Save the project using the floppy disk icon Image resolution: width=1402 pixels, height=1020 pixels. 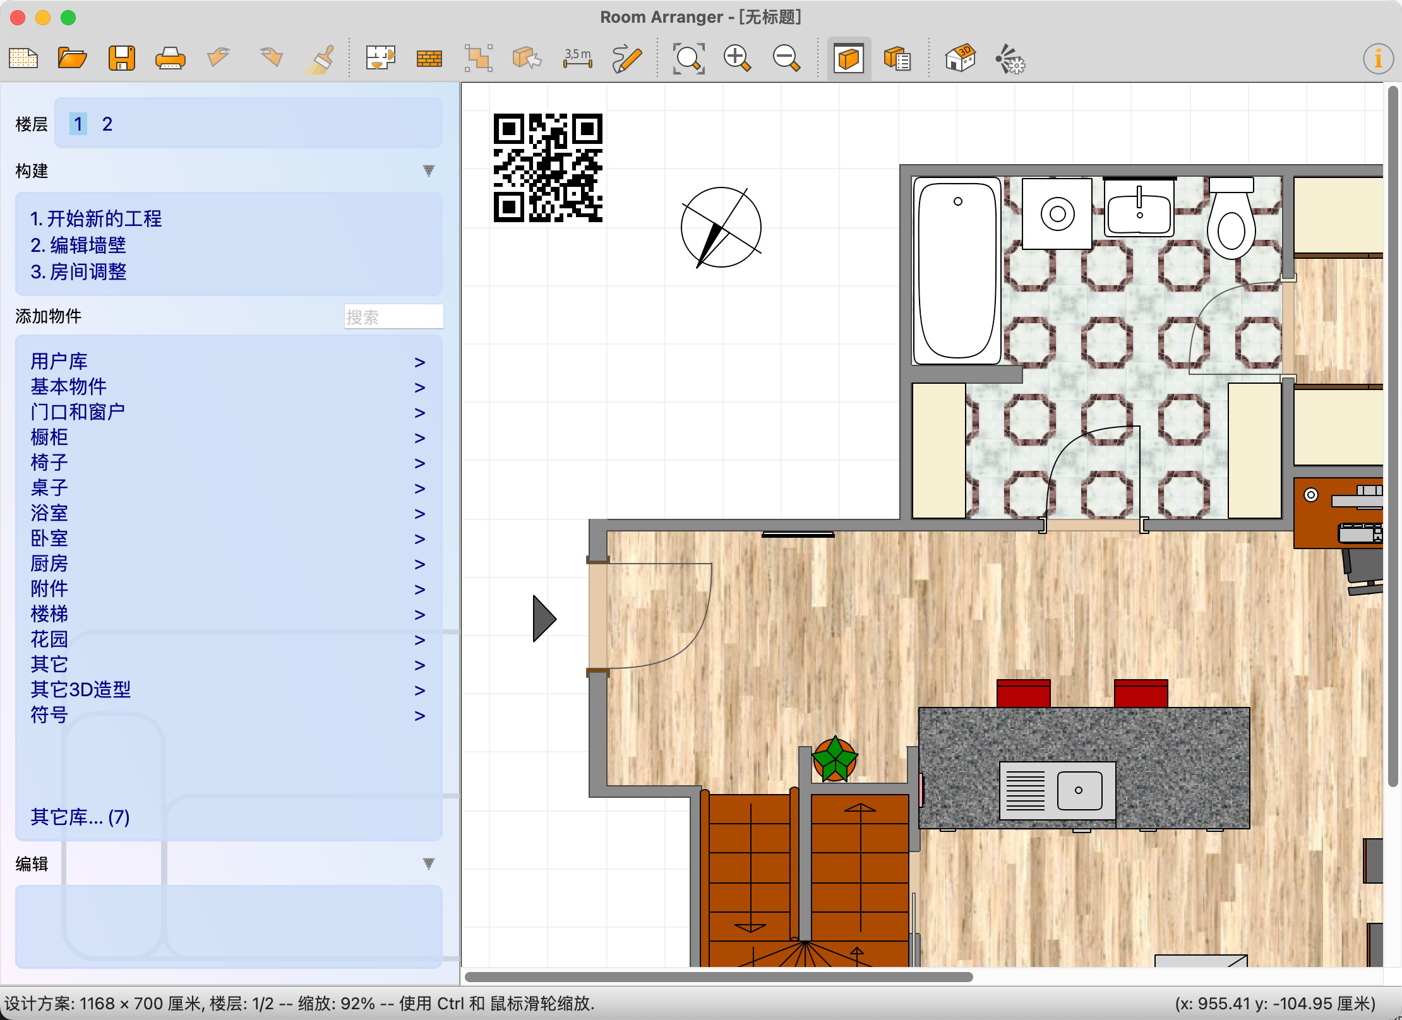pyautogui.click(x=121, y=59)
